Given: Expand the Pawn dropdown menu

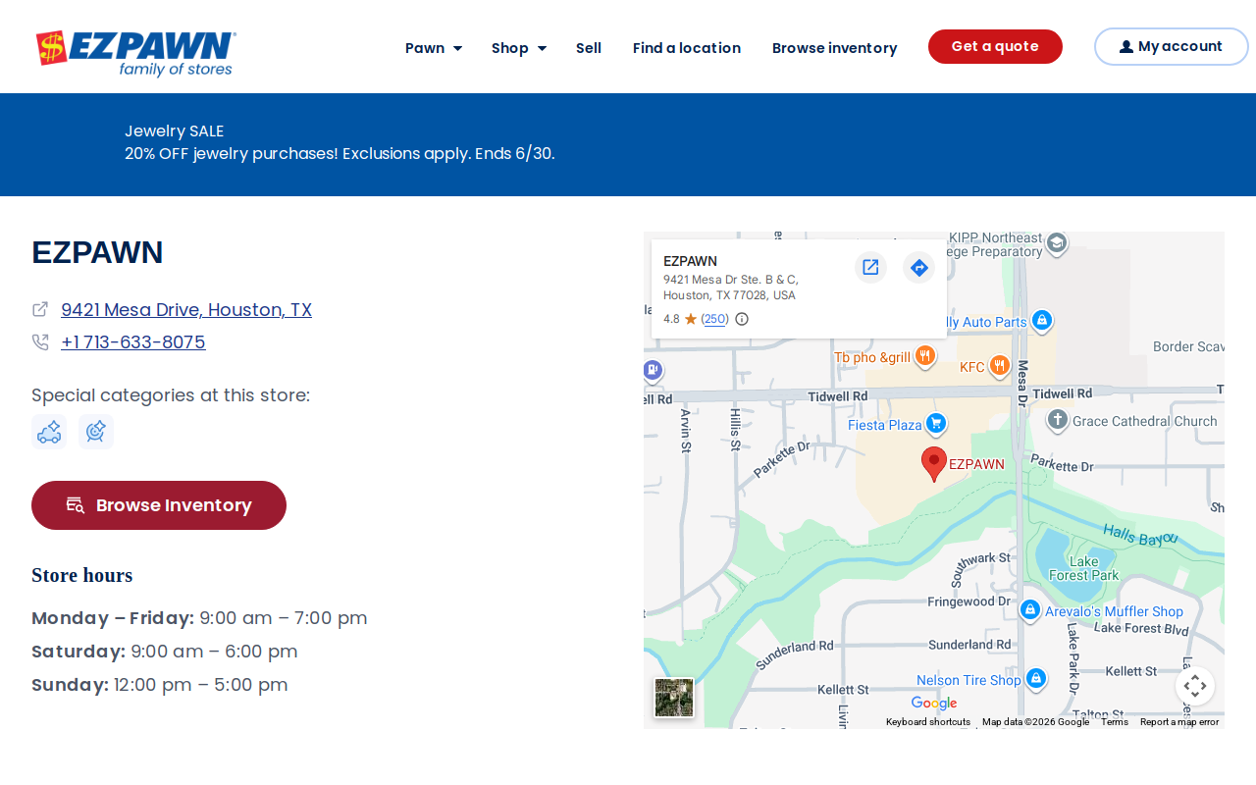Looking at the screenshot, I should 434,48.
